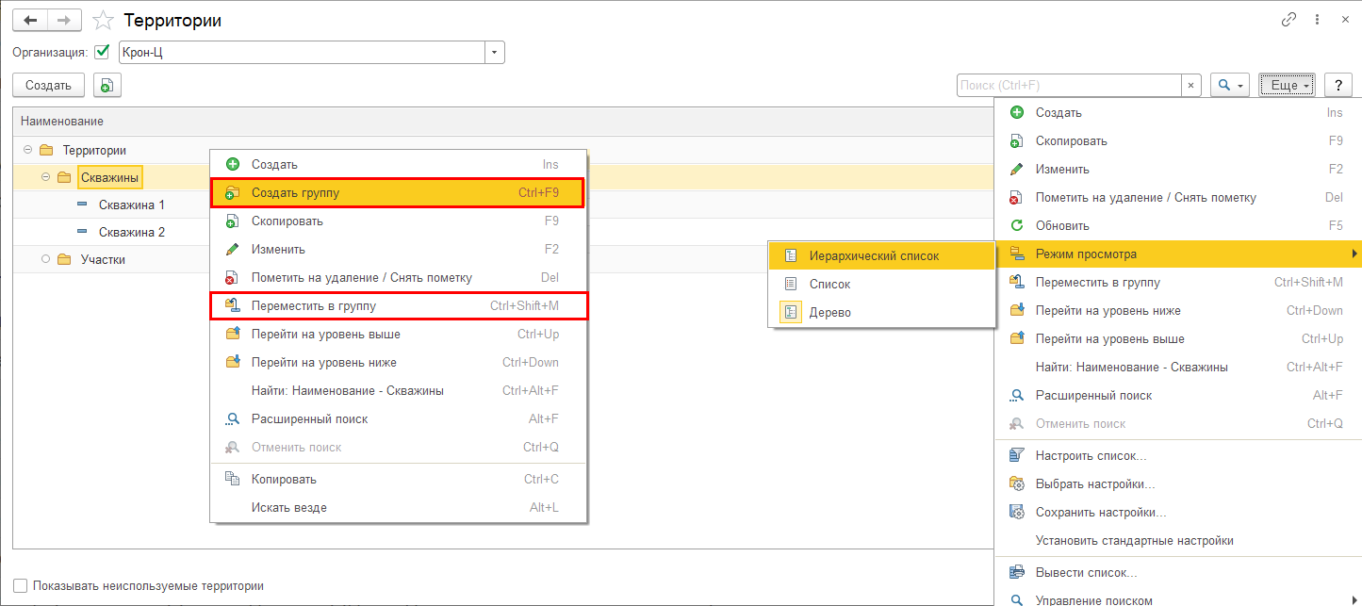Viewport: 1362px width, 606px height.
Task: Select Скважина 2 in the tree list
Action: tap(132, 232)
